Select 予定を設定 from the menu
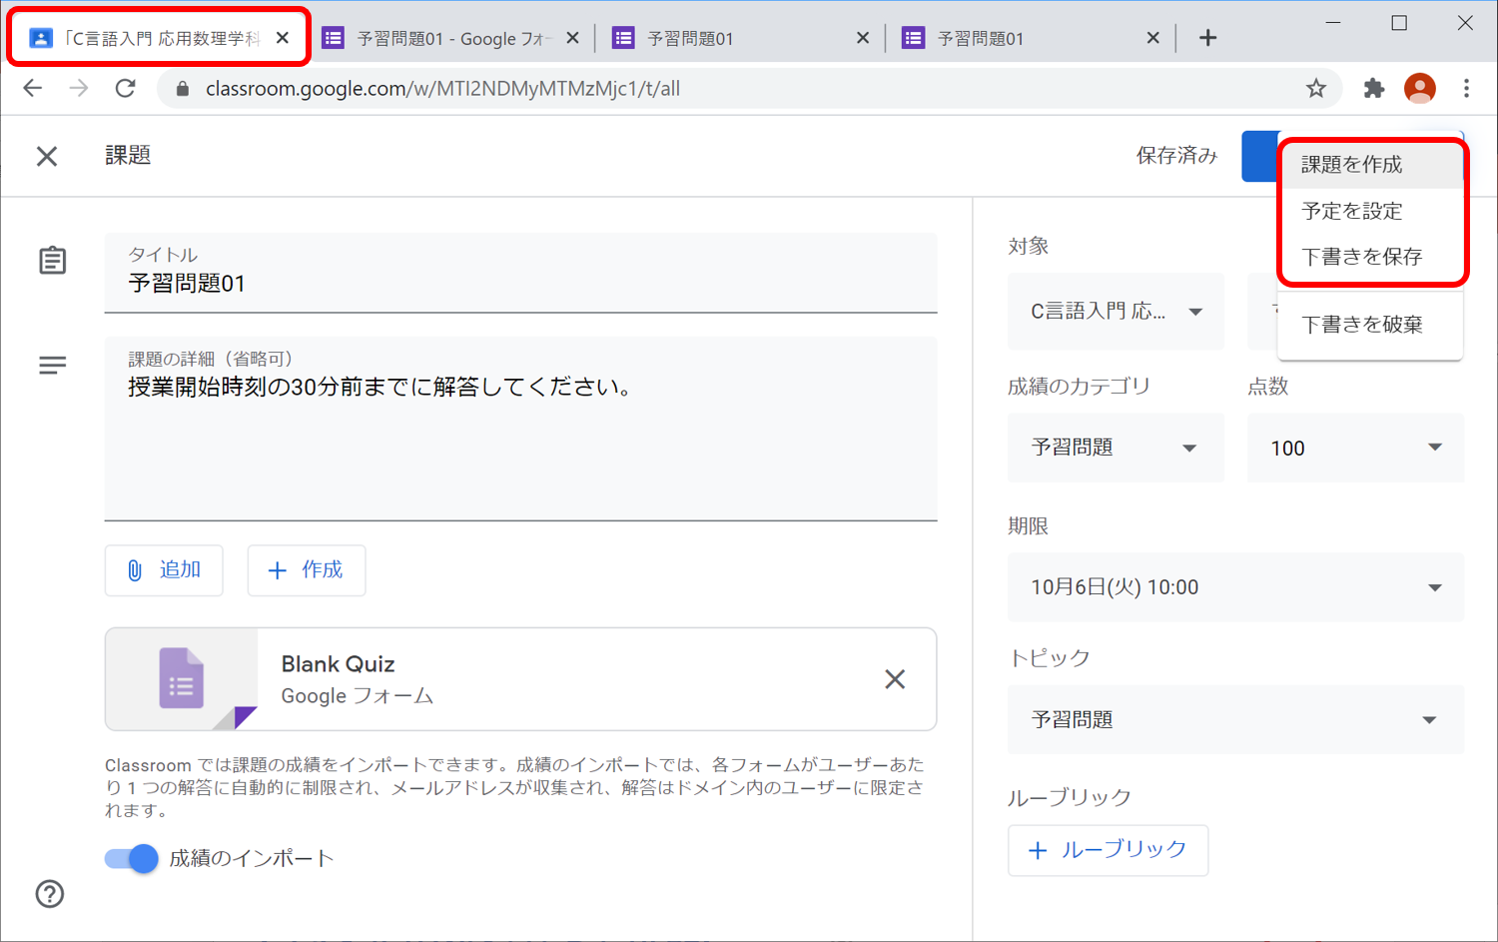This screenshot has height=942, width=1498. click(1369, 211)
